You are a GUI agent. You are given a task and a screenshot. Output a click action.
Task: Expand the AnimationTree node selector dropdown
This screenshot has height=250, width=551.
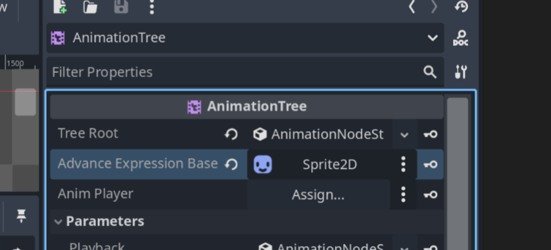433,38
